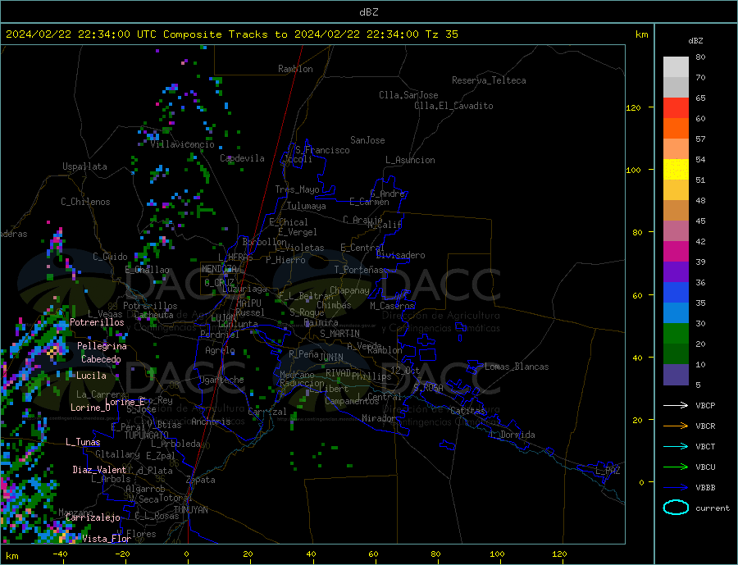Click the 'Villavicencio' map label
This screenshot has width=738, height=565.
pyautogui.click(x=183, y=144)
